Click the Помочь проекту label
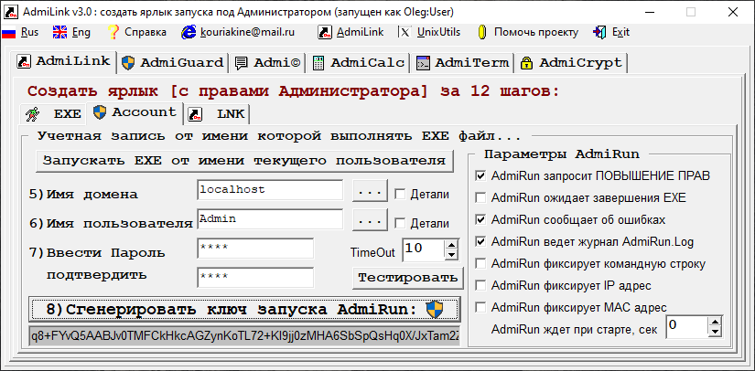This screenshot has height=371, width=755. pos(536,32)
